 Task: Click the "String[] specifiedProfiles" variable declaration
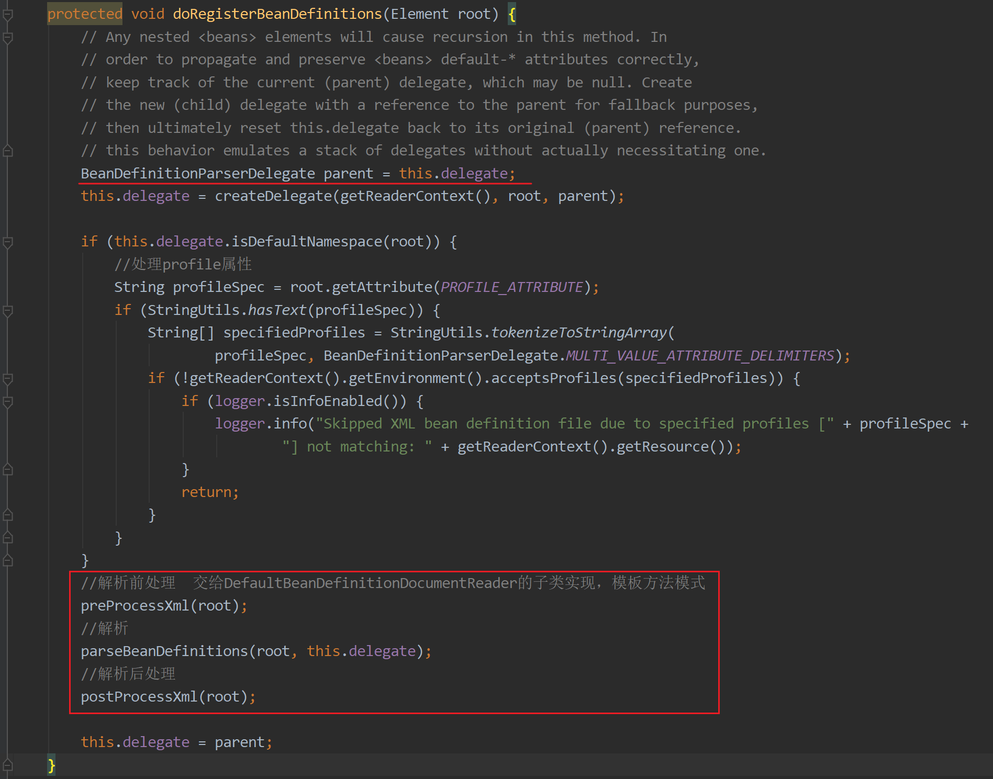[x=256, y=333]
